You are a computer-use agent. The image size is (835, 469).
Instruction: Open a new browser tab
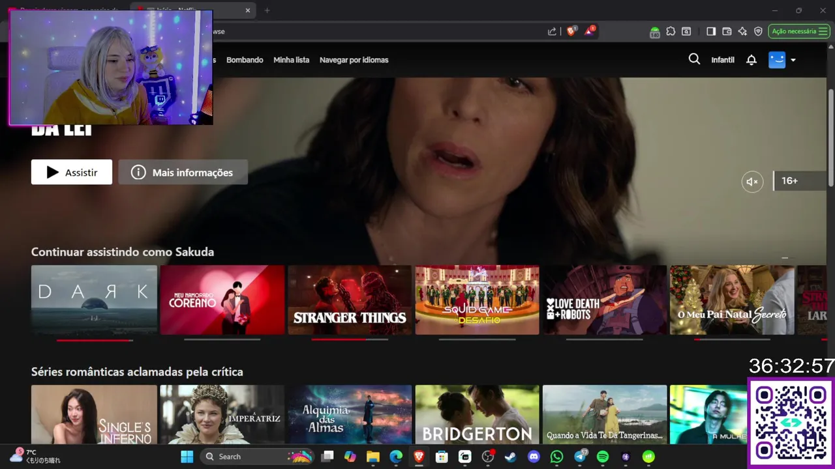[x=267, y=10]
